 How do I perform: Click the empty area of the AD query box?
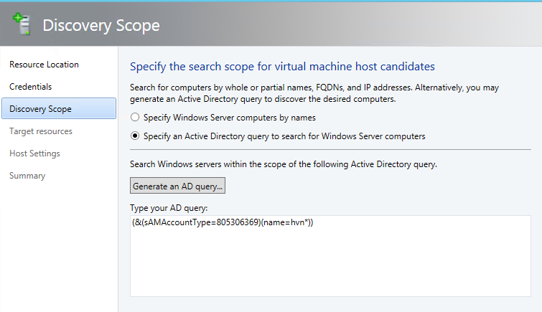pyautogui.click(x=330, y=263)
